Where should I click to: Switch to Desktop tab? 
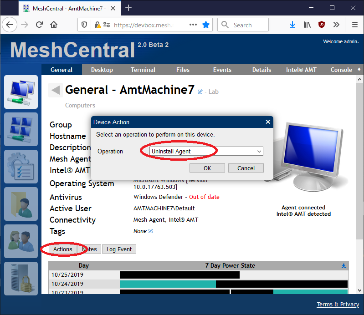[x=102, y=70]
